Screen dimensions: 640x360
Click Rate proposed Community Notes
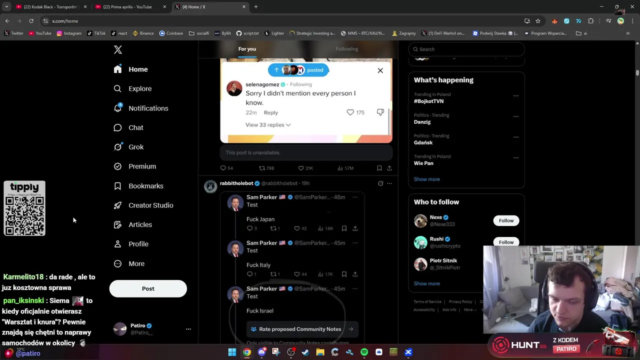(302, 329)
